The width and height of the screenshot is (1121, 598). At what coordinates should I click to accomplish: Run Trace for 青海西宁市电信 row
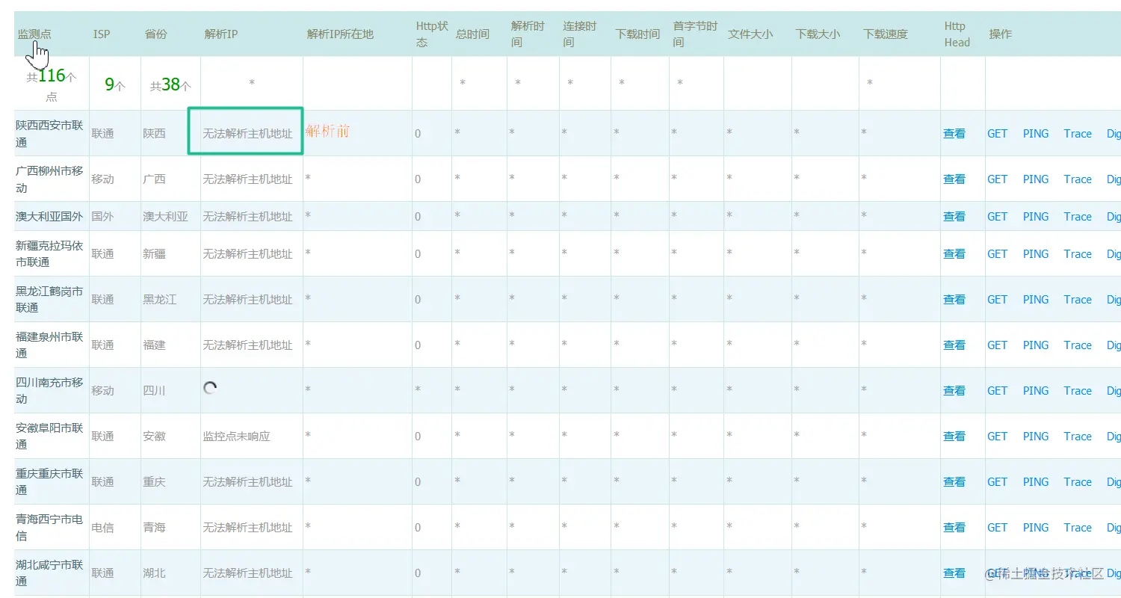click(x=1078, y=528)
